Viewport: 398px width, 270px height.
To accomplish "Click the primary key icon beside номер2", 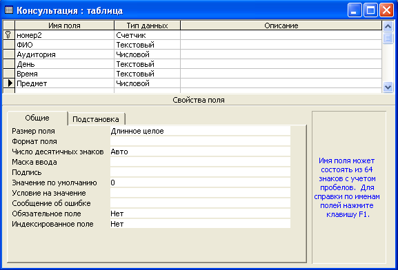I will (x=8, y=34).
